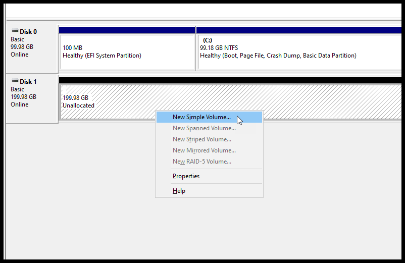Click the 'Online' status under Disk 1
The width and height of the screenshot is (405, 263).
pos(20,104)
